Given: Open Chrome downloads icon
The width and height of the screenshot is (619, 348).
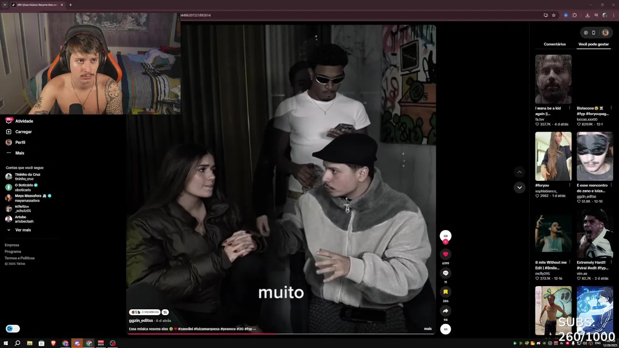Looking at the screenshot, I should click(x=587, y=15).
